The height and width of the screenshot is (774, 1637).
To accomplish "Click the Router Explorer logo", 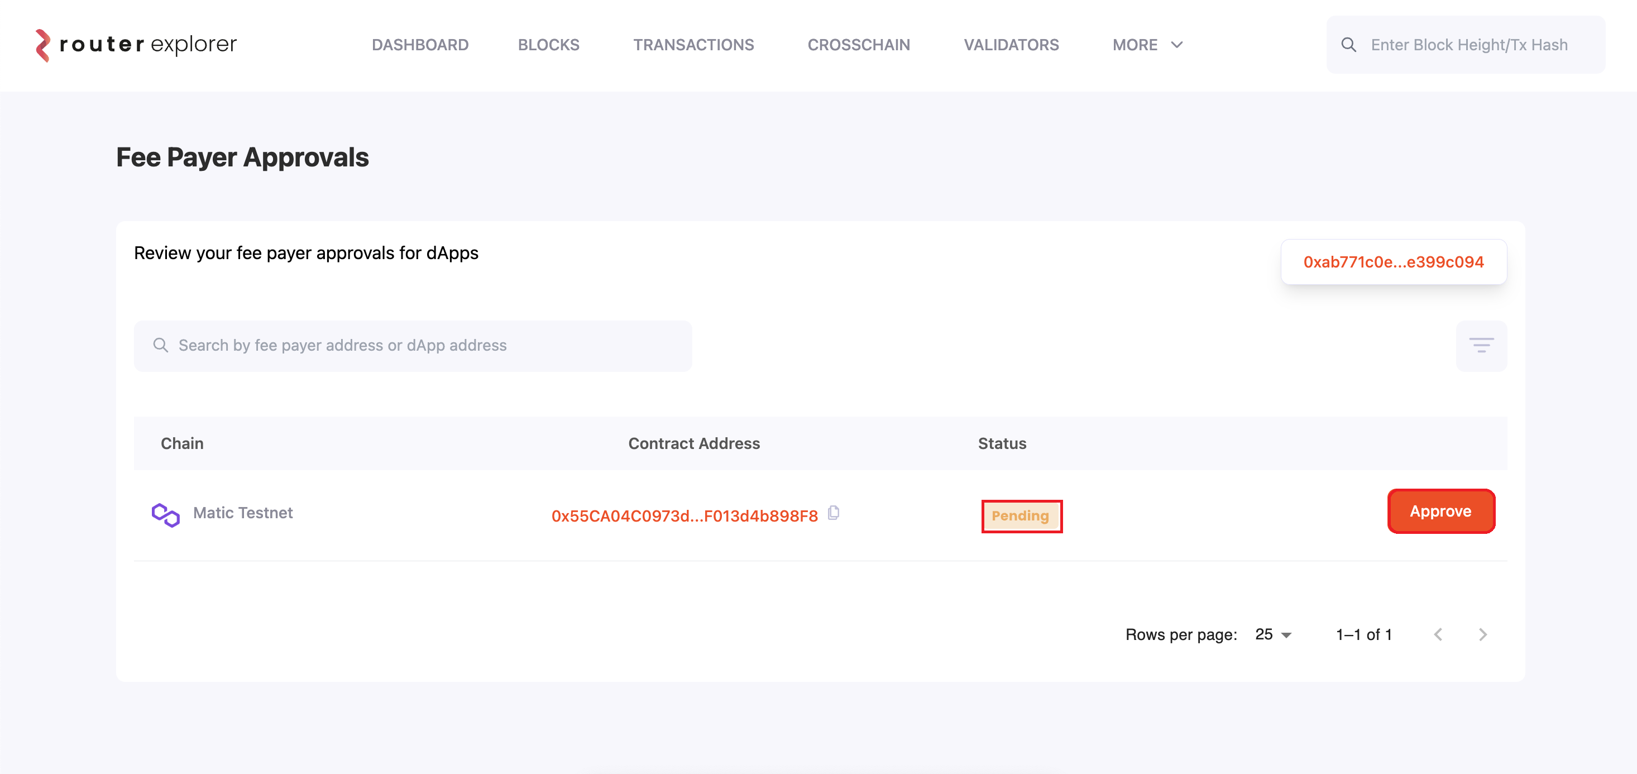I will click(136, 45).
